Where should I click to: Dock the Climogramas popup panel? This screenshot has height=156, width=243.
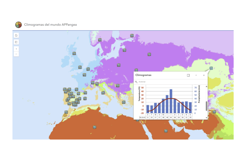pos(188,75)
